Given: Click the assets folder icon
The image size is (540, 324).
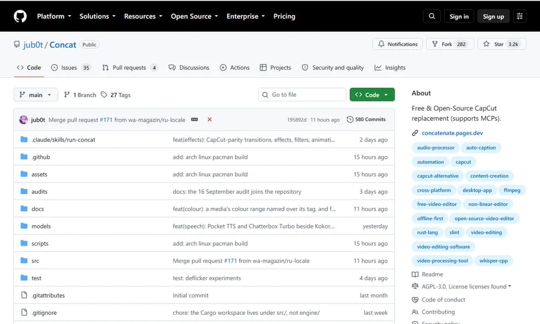Looking at the screenshot, I should [24, 174].
